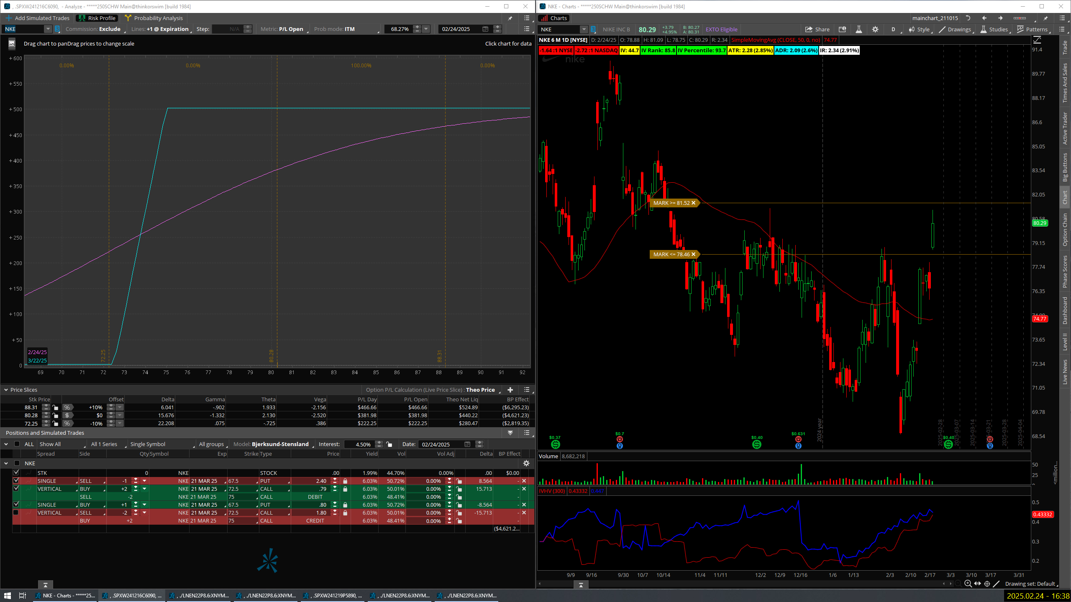
Task: Switch to the Probability Analysis tab
Action: (154, 18)
